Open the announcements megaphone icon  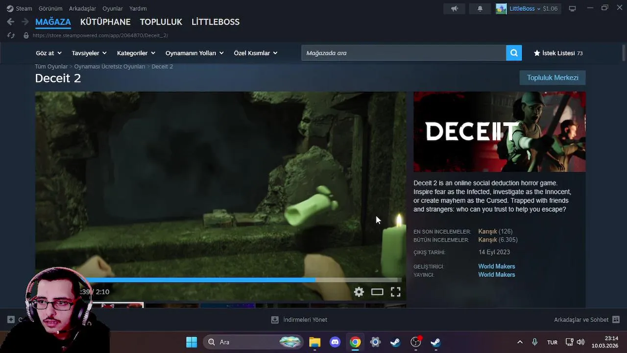455,8
